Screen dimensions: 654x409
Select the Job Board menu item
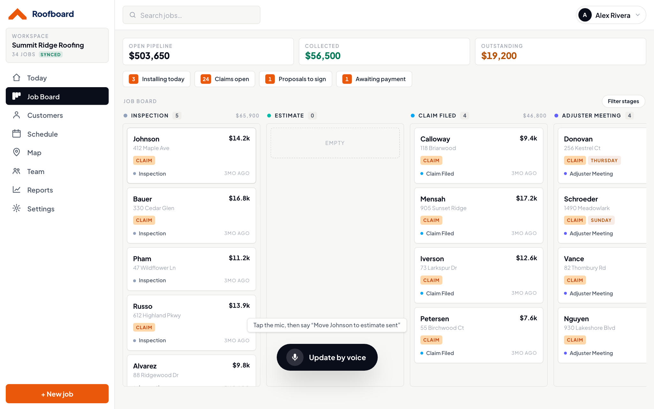tap(57, 96)
